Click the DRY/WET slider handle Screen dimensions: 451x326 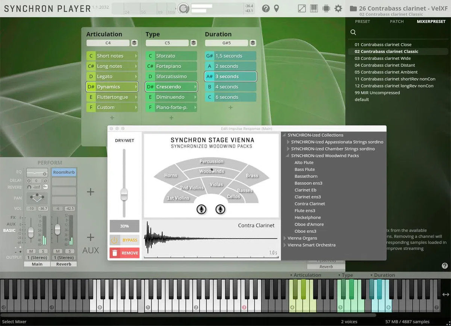[x=124, y=195]
